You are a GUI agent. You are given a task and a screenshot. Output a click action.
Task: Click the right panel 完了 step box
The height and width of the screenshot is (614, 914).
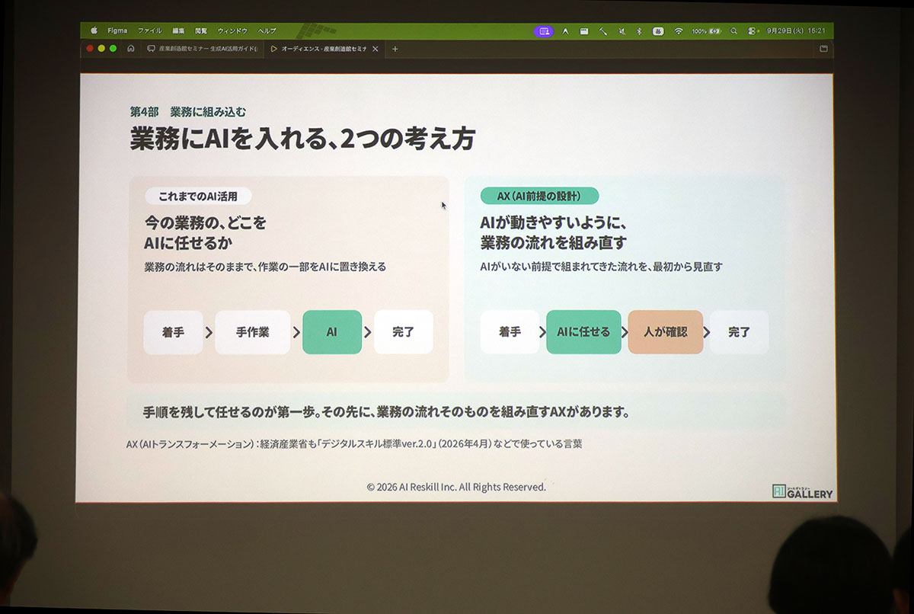(739, 332)
